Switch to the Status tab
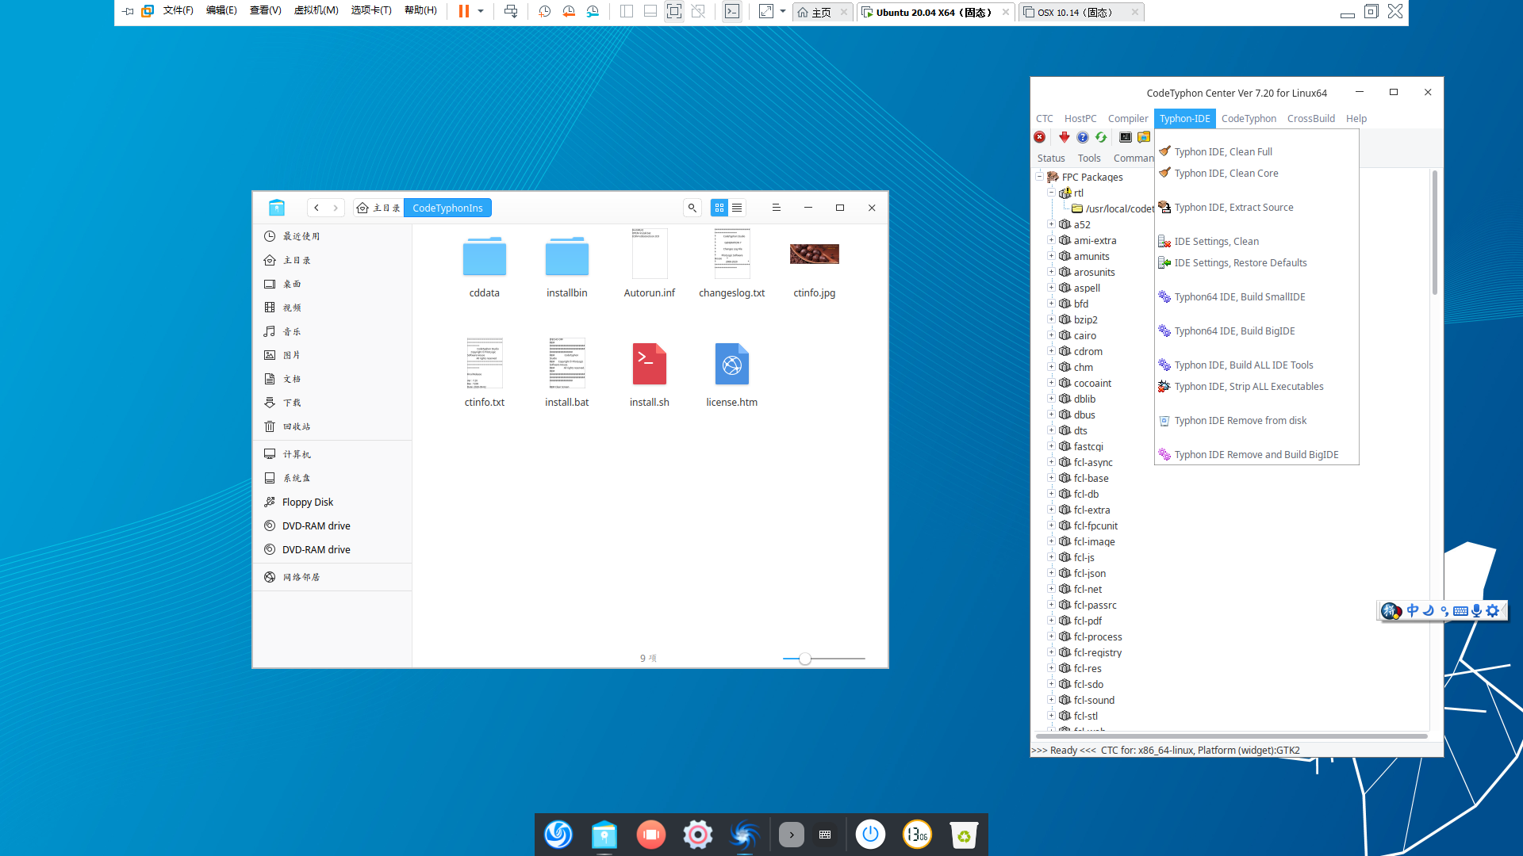The height and width of the screenshot is (856, 1523). [x=1051, y=158]
